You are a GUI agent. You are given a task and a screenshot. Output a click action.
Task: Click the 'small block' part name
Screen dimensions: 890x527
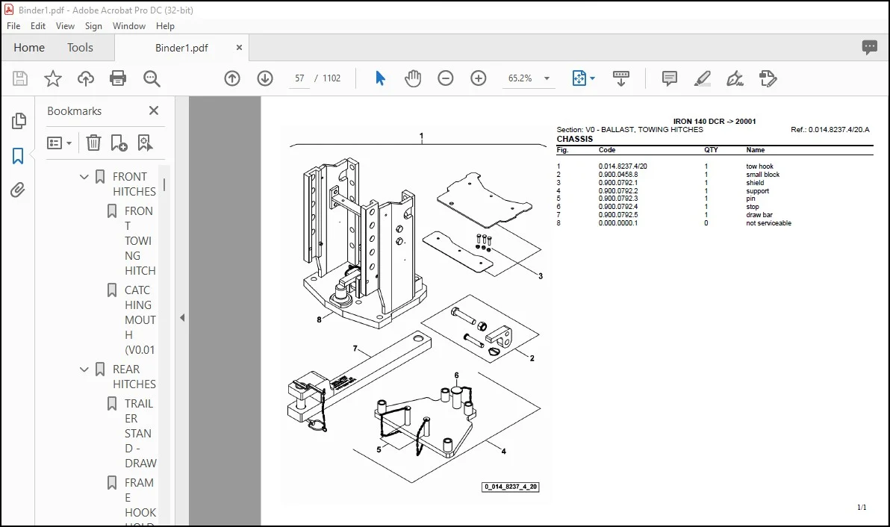coord(763,175)
